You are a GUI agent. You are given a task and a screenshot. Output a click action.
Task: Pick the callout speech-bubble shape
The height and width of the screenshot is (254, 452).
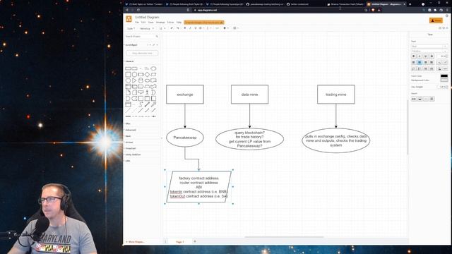tap(141, 92)
